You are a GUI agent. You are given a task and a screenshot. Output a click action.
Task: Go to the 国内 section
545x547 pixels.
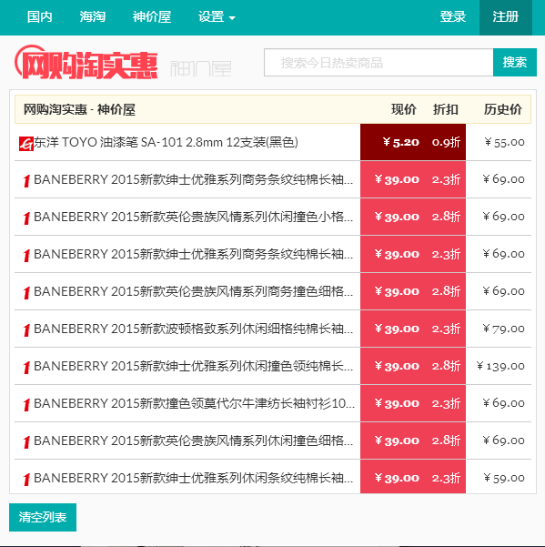pyautogui.click(x=40, y=16)
